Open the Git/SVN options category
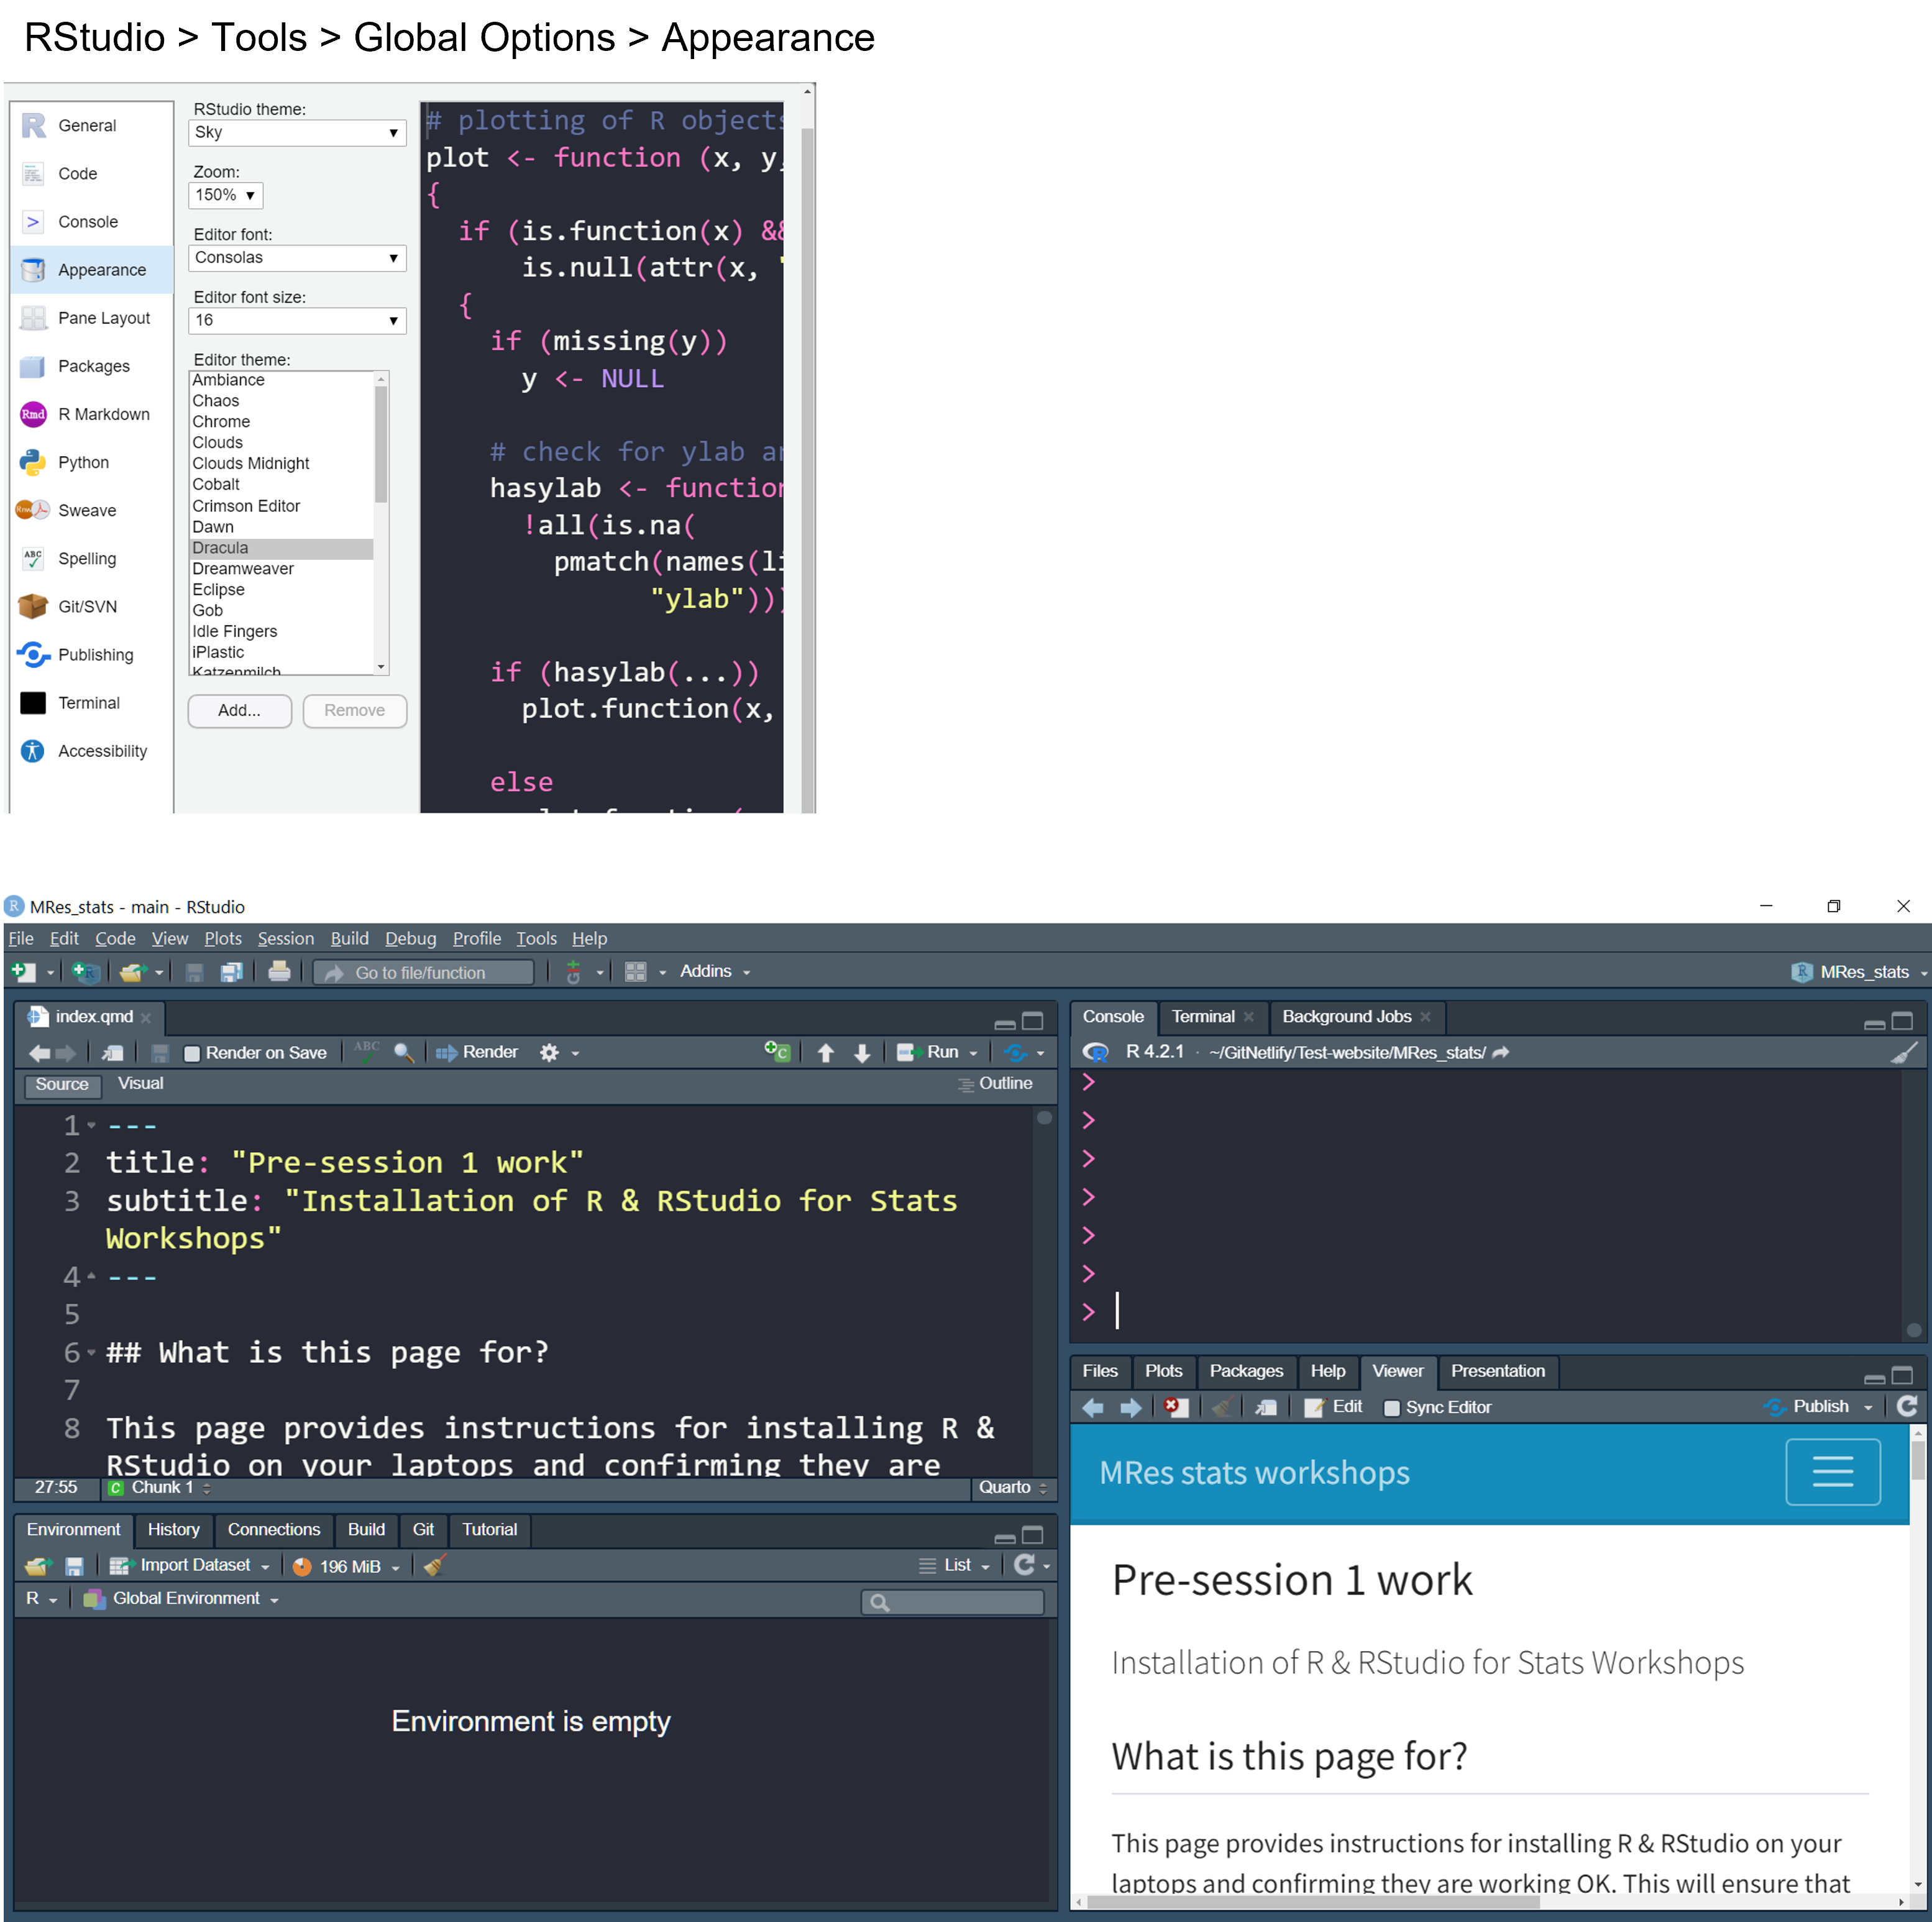Viewport: 1932px width, 1922px height. tap(92, 607)
